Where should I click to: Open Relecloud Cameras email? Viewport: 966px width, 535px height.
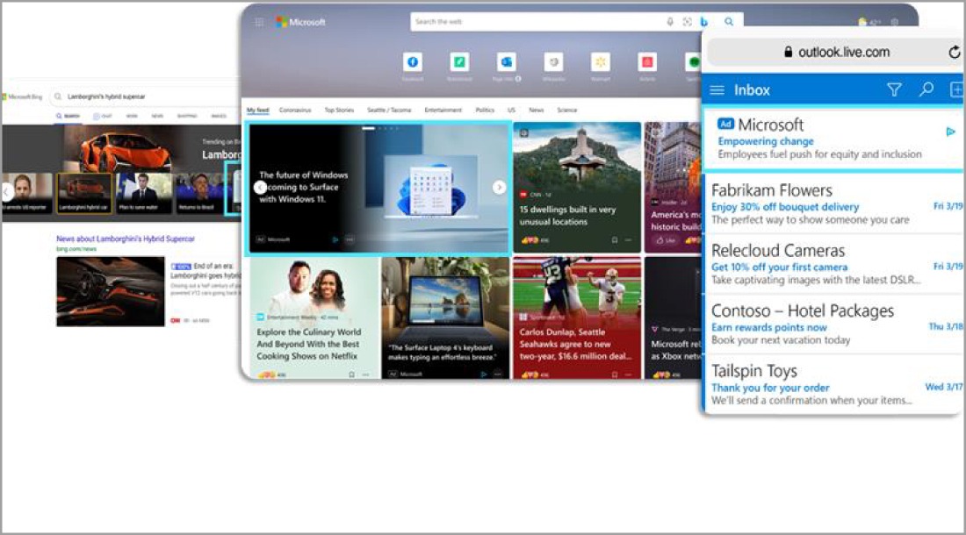(x=833, y=264)
